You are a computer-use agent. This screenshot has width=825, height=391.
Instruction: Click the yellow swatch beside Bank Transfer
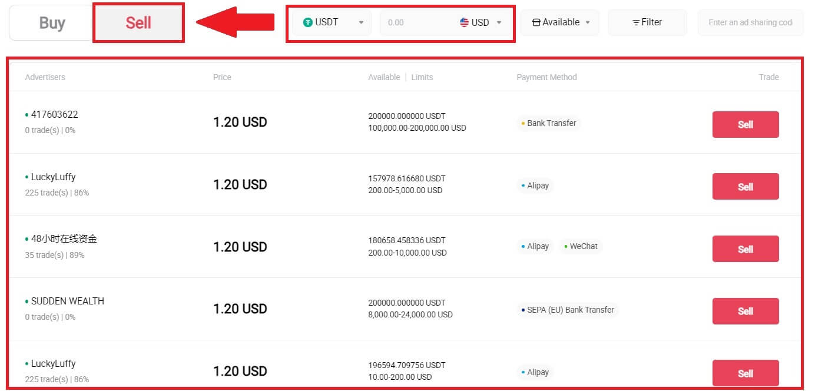click(522, 123)
